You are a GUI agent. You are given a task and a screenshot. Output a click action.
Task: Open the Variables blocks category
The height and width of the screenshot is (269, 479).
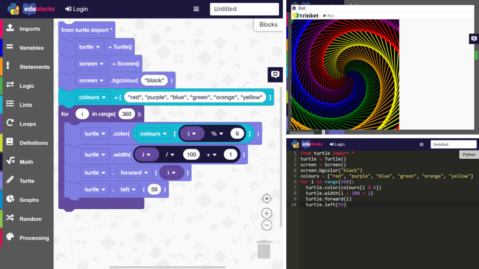pyautogui.click(x=28, y=48)
